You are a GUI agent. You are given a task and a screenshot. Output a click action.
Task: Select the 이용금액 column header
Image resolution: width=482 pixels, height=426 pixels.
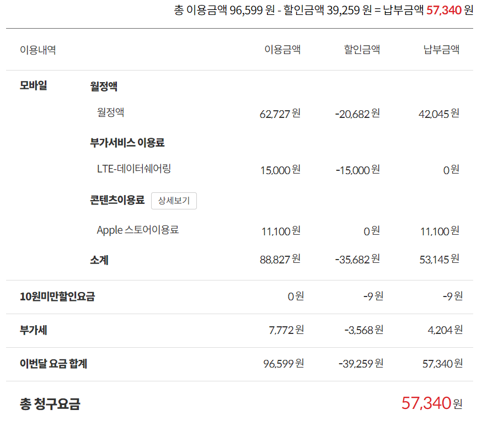coord(282,50)
